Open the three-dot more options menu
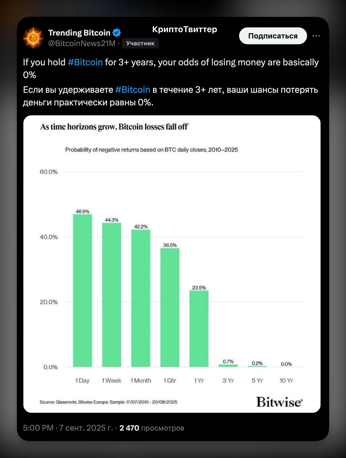The image size is (346, 458). (316, 36)
